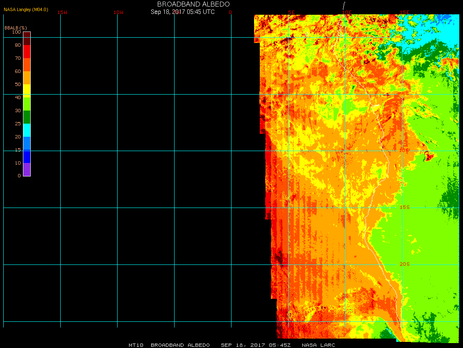Select the 20S latitude label
The image size is (463, 348).
click(x=404, y=264)
